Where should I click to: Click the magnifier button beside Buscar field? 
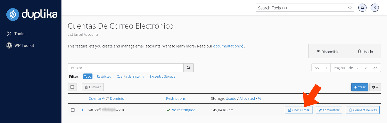click(189, 68)
